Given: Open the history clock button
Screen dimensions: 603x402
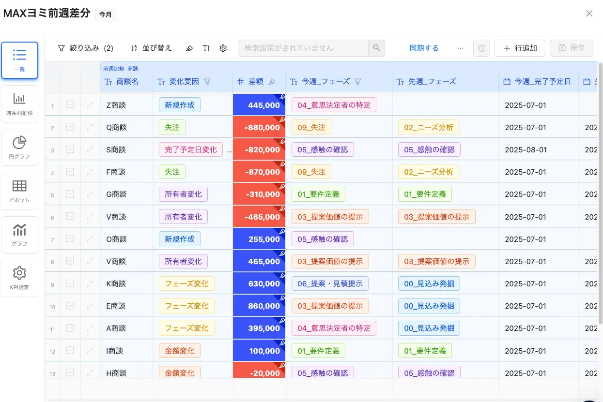Looking at the screenshot, I should (481, 48).
